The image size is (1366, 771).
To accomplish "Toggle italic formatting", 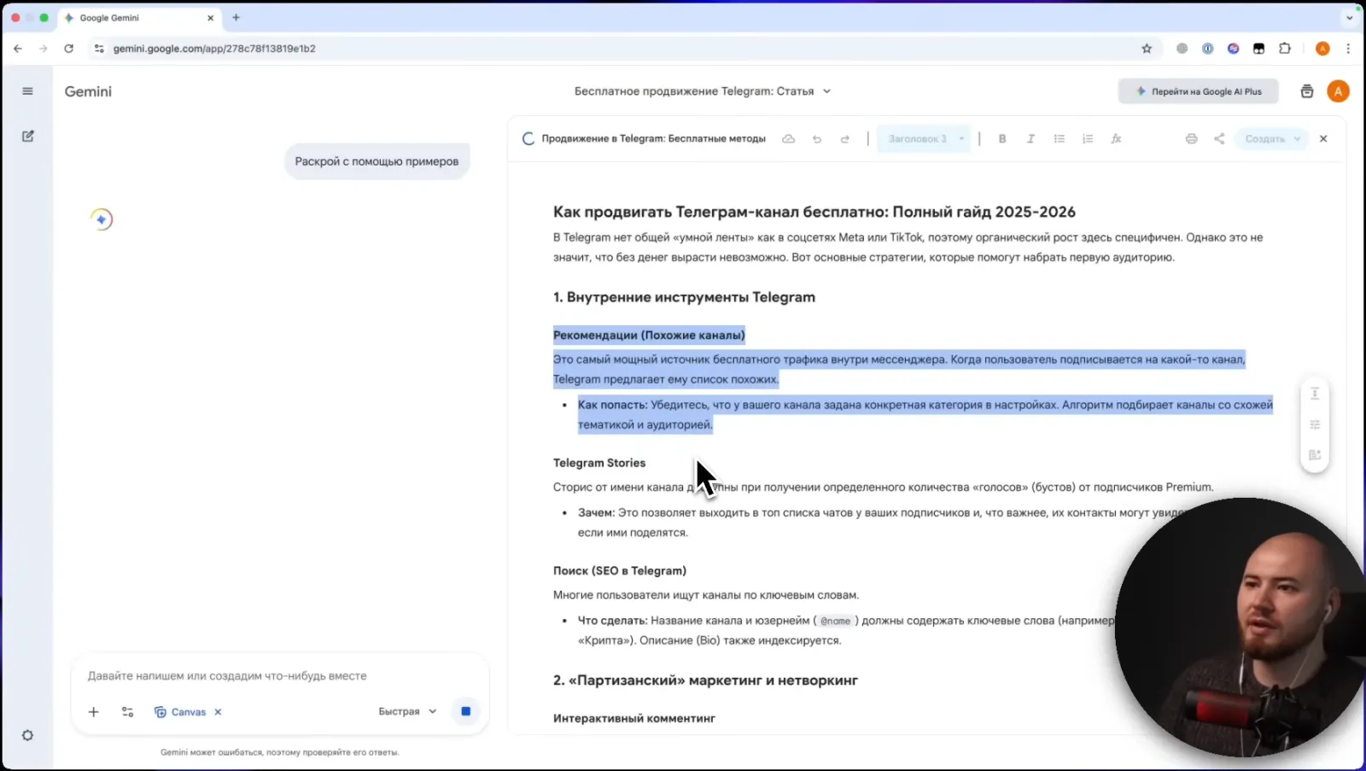I will pos(1030,138).
